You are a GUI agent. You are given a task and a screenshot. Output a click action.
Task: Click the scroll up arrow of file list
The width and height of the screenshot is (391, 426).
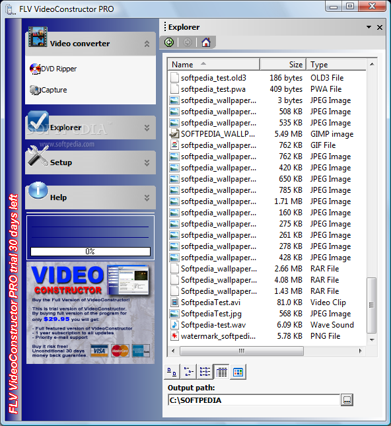coord(372,64)
